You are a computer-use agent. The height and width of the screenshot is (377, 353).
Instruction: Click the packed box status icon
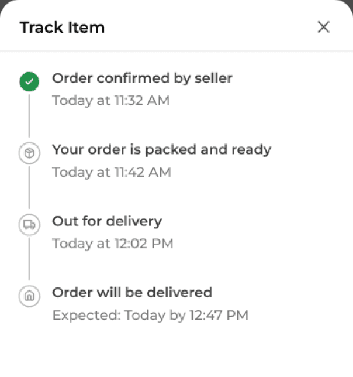29,153
